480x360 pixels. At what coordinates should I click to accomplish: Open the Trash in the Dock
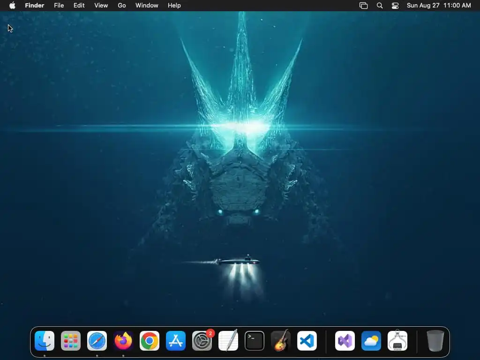(x=435, y=341)
